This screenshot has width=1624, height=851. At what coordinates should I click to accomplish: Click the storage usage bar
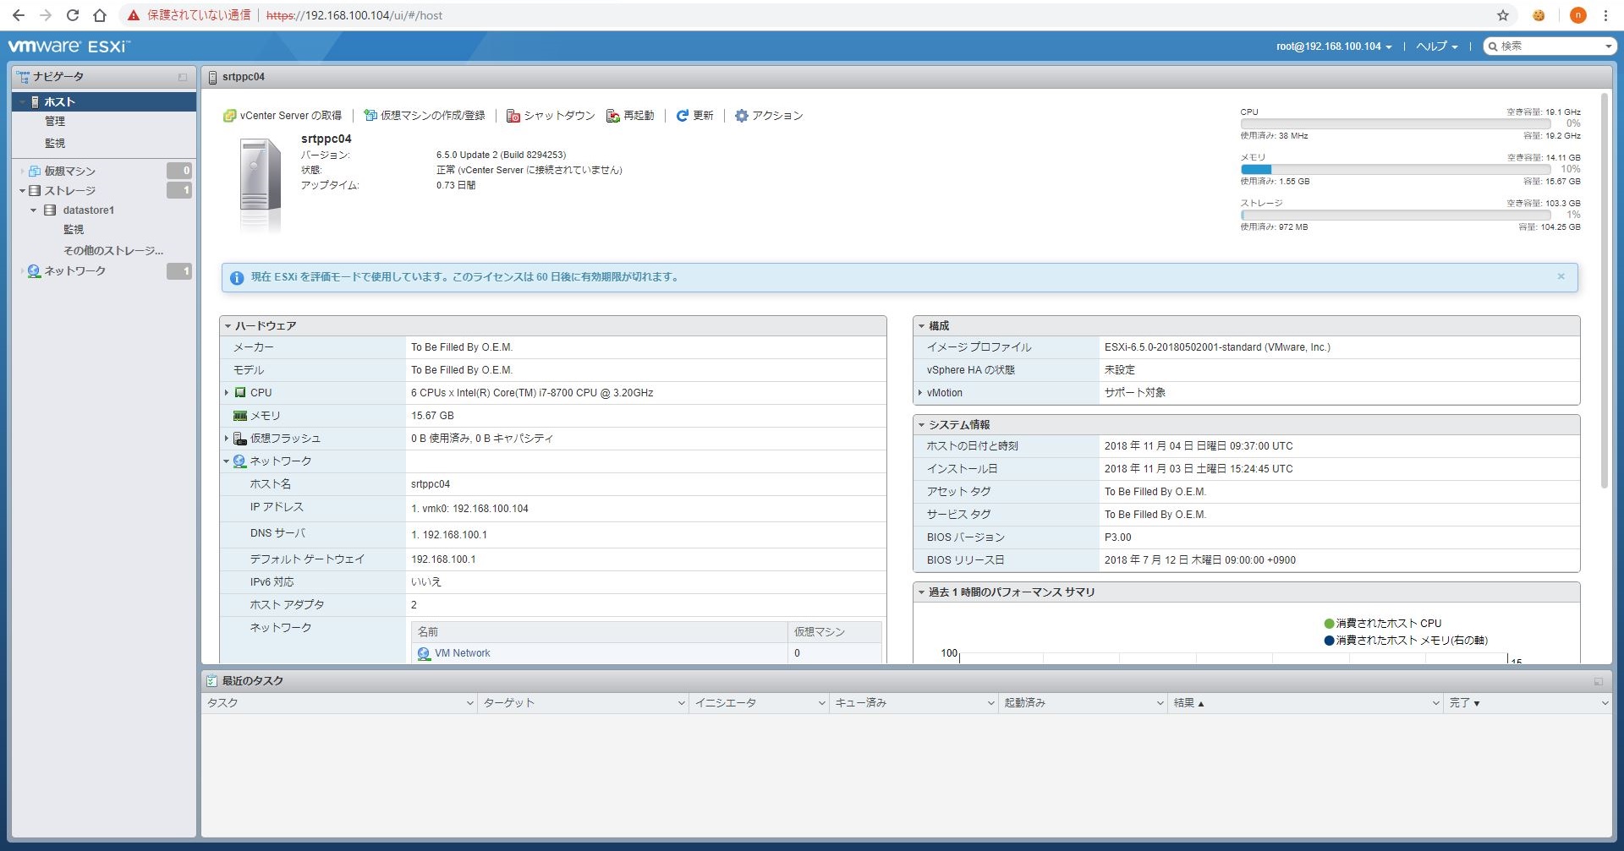1396,215
